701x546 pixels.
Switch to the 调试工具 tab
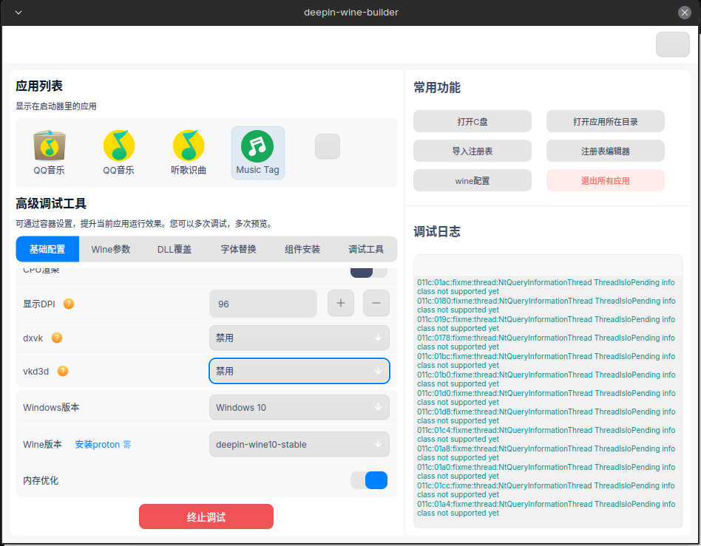(x=366, y=249)
